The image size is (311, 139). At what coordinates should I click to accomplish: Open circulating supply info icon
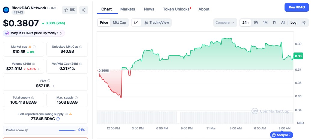[66, 114]
